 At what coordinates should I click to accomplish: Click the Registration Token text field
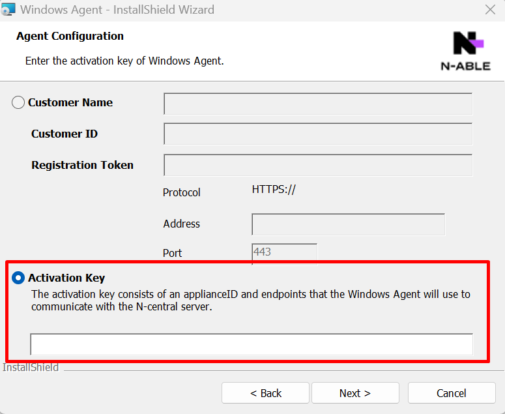(x=318, y=165)
